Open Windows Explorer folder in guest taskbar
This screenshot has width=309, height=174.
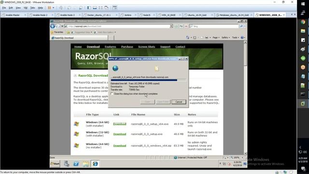86,164
